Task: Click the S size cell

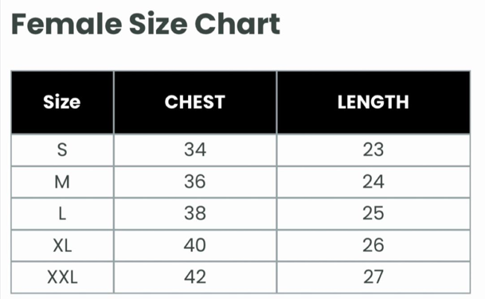Action: pos(62,150)
